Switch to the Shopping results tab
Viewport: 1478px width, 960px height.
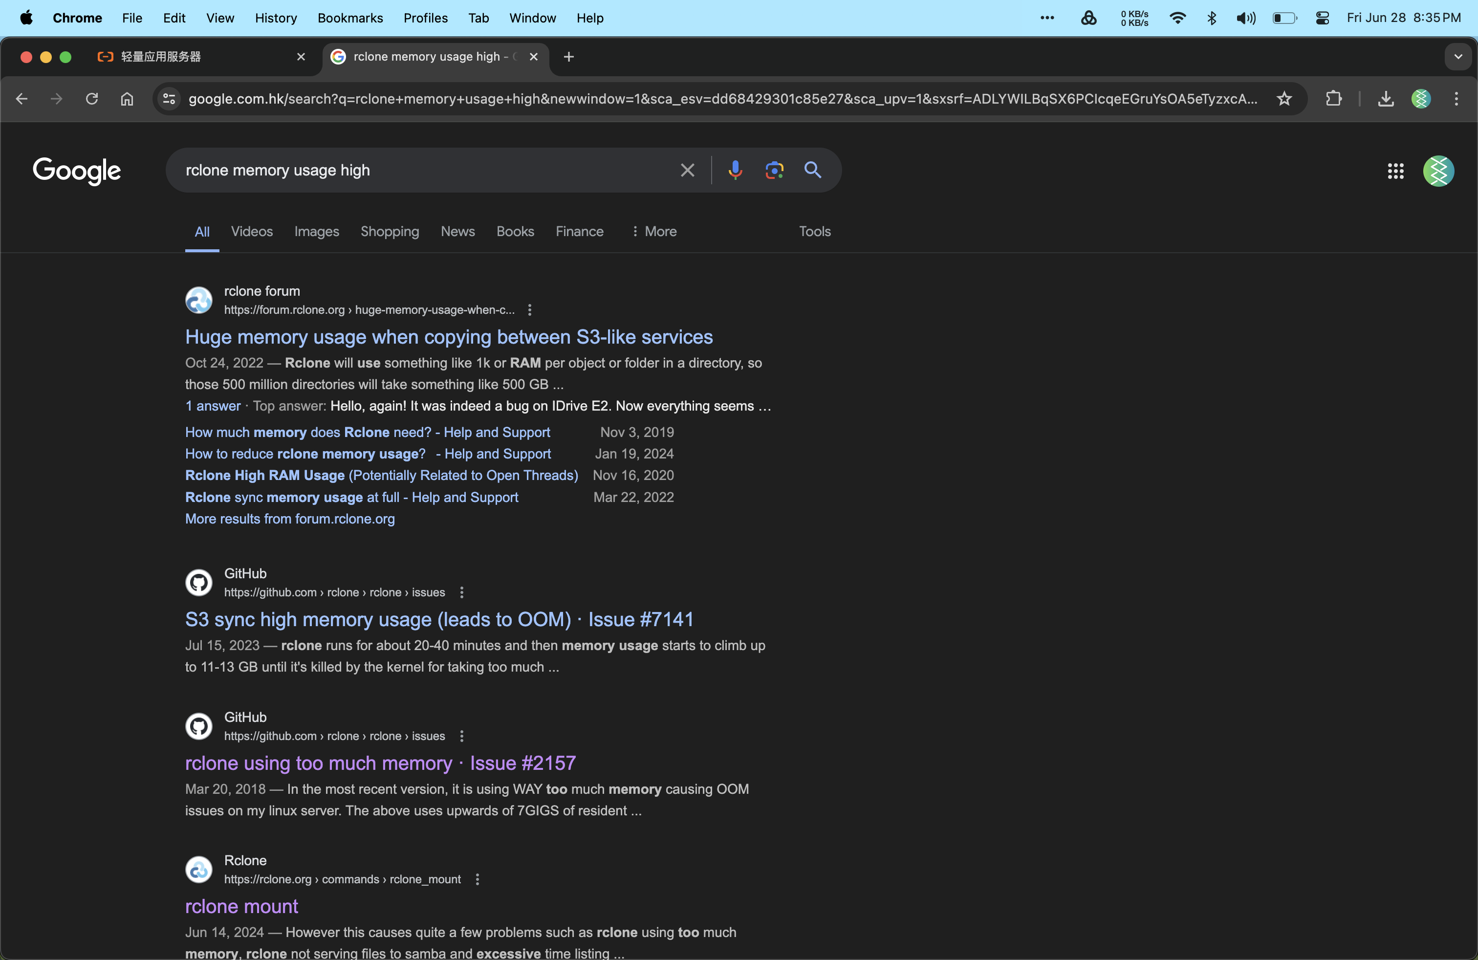coord(390,231)
